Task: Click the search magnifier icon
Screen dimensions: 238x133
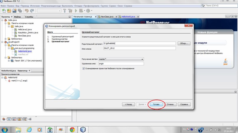Action: click(203, 6)
